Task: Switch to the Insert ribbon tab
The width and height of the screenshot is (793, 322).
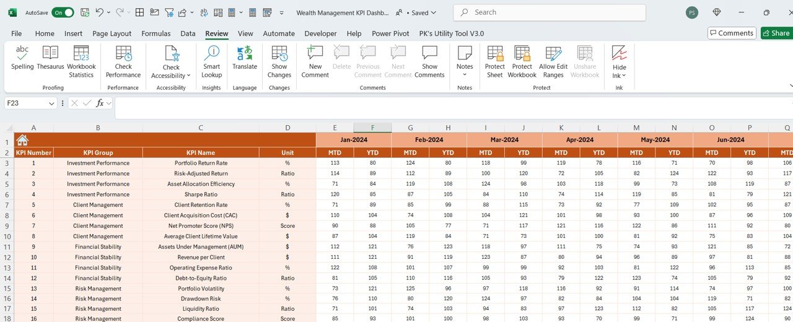Action: [x=73, y=33]
